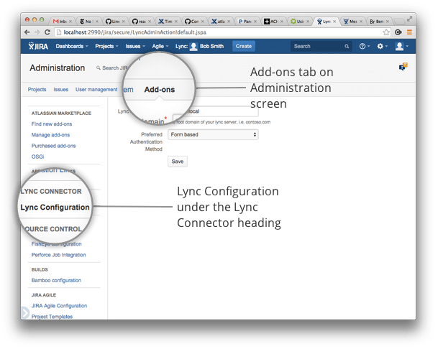Image resolution: width=438 pixels, height=349 pixels.
Task: Click the extension icon beside the bookmark star
Action: tap(398, 32)
